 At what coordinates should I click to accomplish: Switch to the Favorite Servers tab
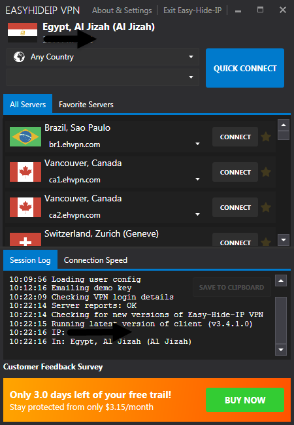click(x=86, y=105)
